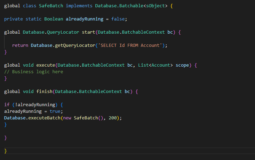255x160 pixels.
Task: Click '!alreadyRunning' inside the if condition
Action: pos(35,105)
